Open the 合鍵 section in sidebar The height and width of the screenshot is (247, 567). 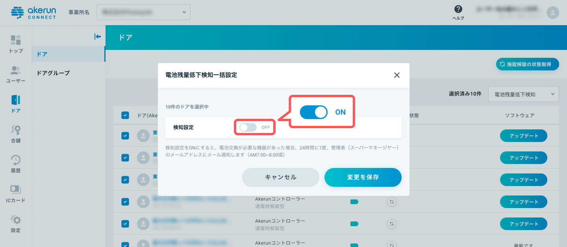[x=16, y=134]
